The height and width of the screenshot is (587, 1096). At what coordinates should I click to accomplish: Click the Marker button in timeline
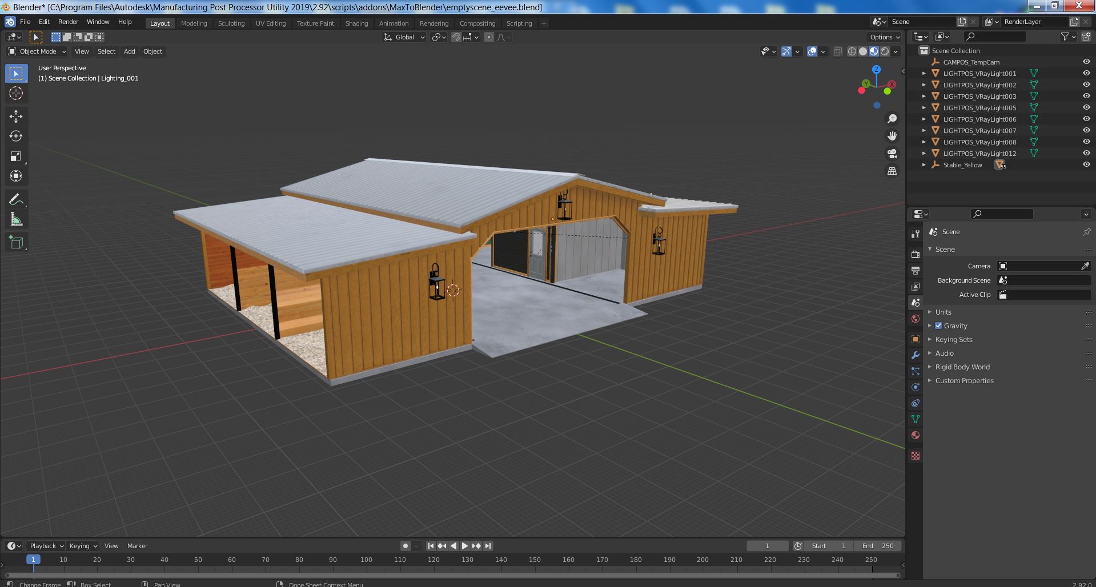(137, 546)
